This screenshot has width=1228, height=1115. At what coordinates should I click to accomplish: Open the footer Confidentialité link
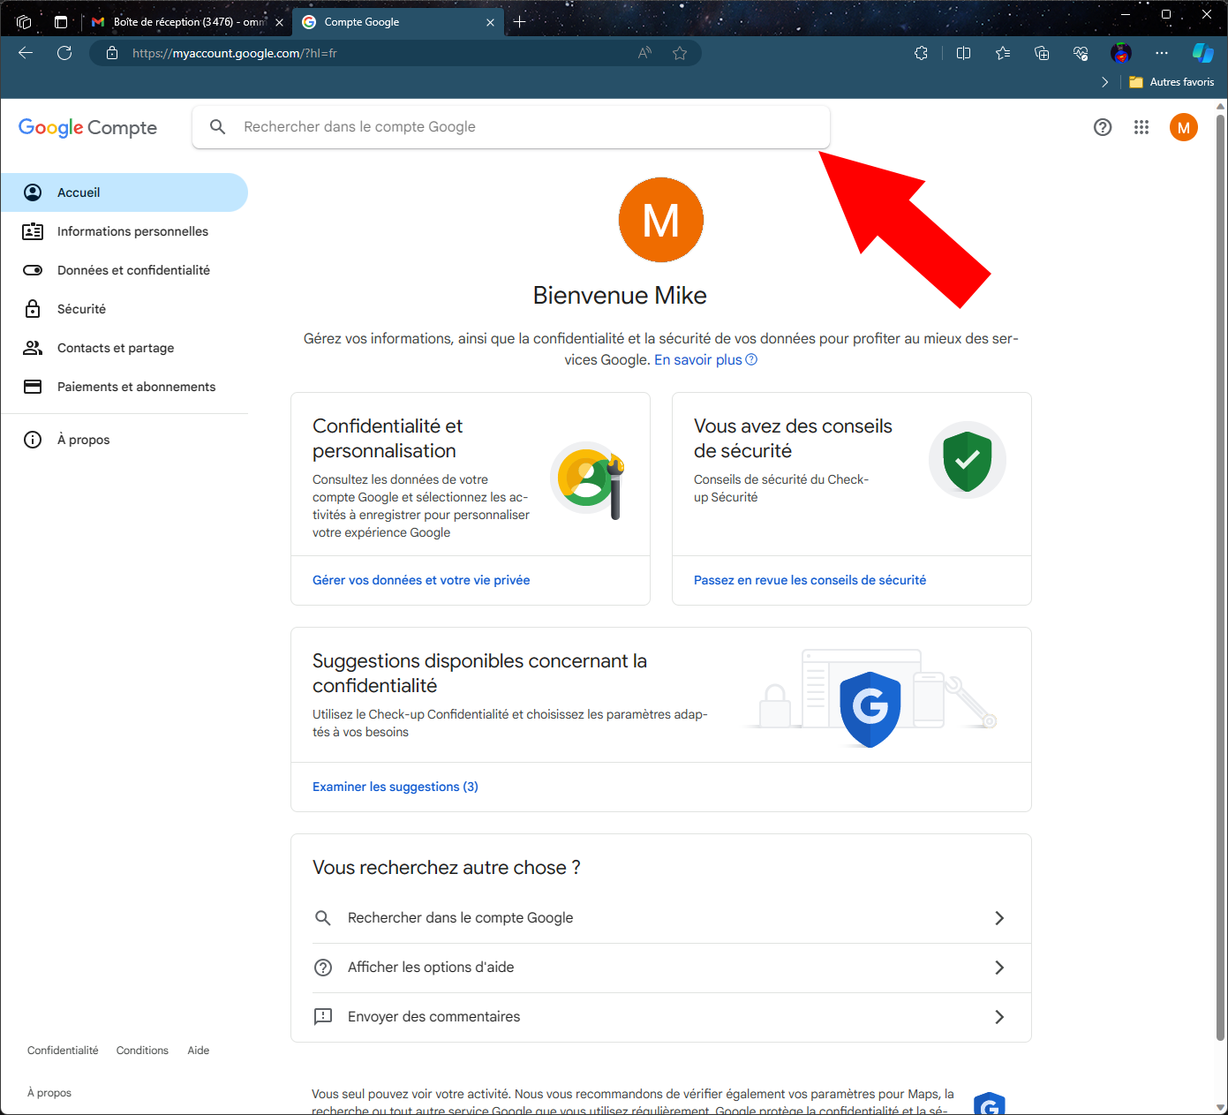pyautogui.click(x=63, y=1051)
